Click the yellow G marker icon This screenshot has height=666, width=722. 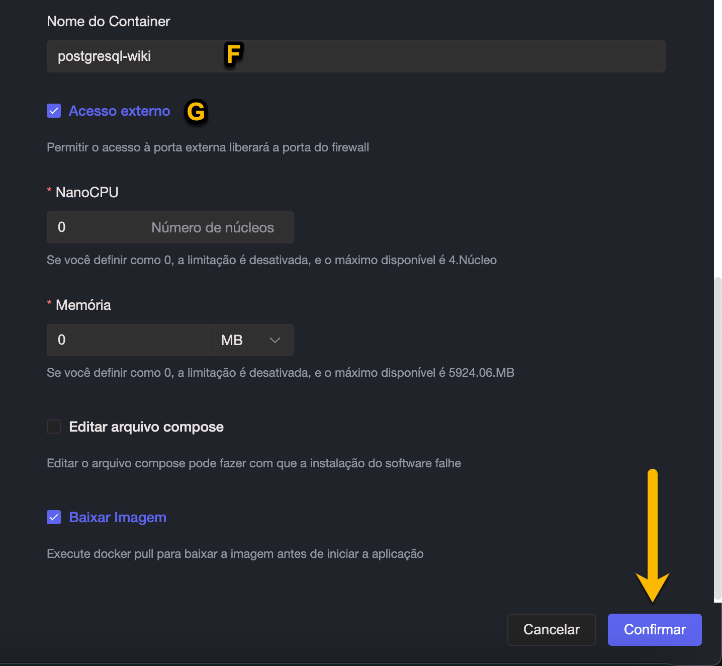(x=196, y=112)
